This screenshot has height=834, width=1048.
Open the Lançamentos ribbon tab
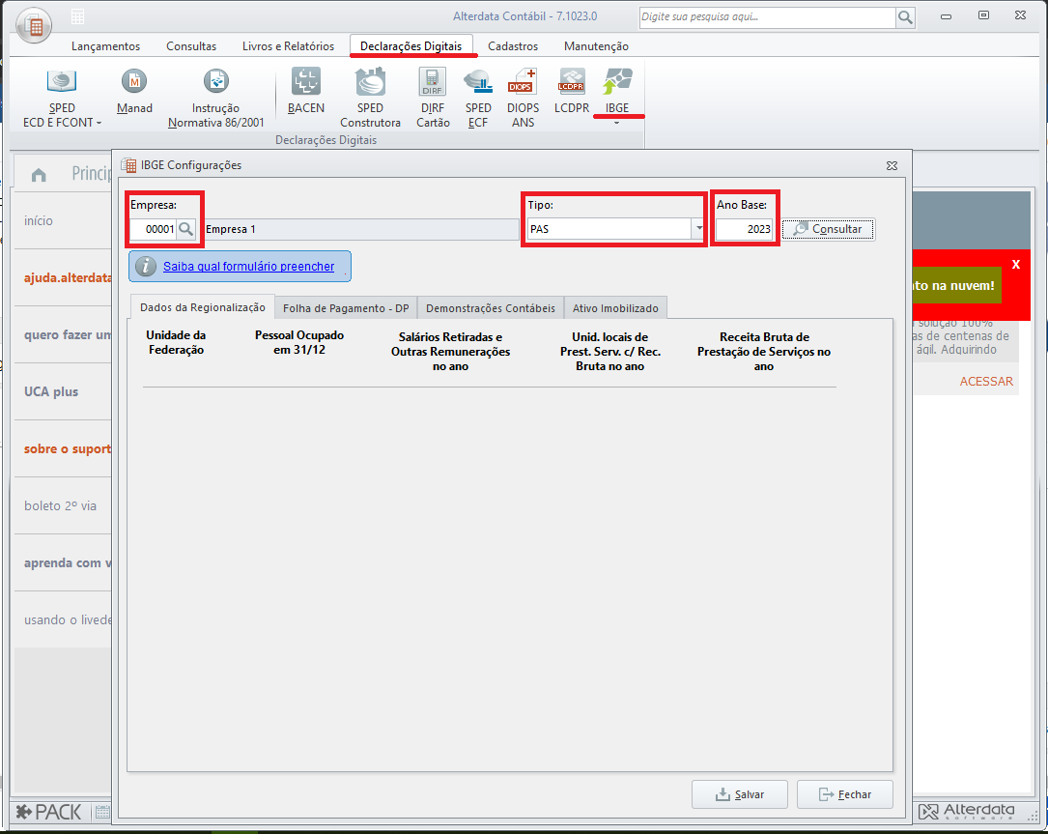coord(105,46)
